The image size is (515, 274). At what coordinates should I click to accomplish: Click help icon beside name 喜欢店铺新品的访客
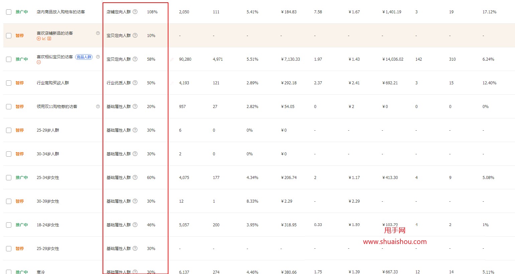[x=98, y=33]
